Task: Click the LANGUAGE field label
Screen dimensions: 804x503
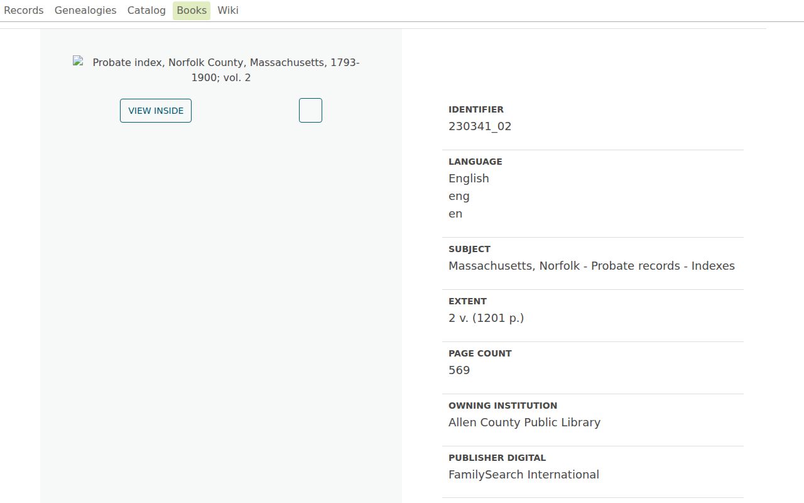Action: coord(475,162)
